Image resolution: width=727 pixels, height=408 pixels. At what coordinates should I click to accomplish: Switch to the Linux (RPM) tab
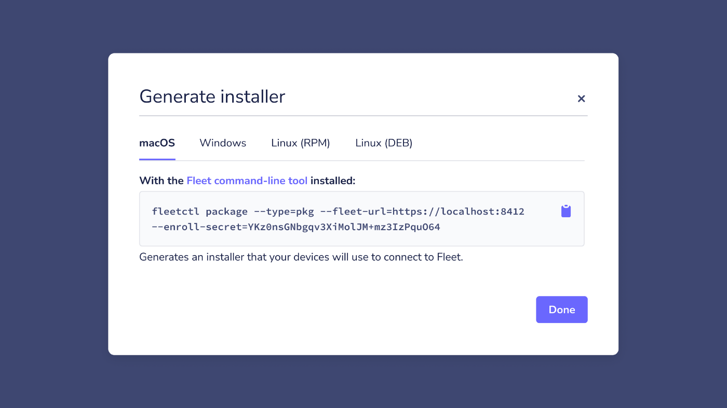tap(301, 143)
